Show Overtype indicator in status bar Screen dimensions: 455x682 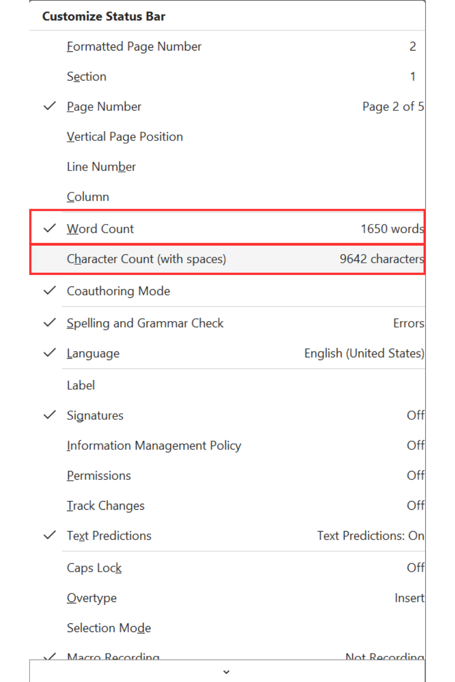[227, 597]
